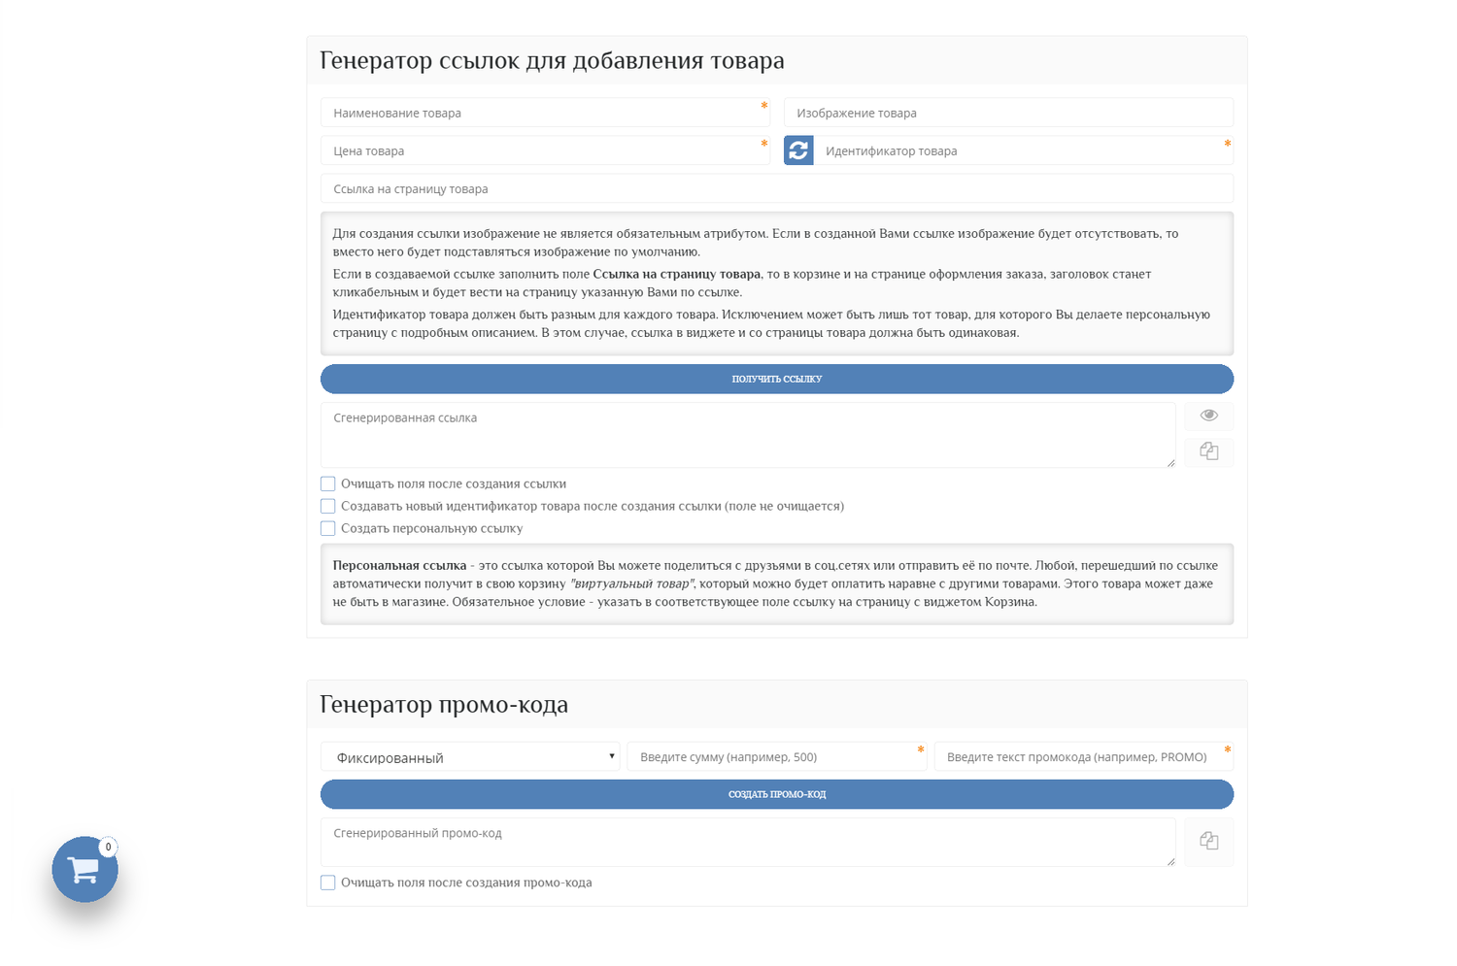The width and height of the screenshot is (1457, 966).
Task: Check "Создать персональную ссылку" option
Action: 328,528
